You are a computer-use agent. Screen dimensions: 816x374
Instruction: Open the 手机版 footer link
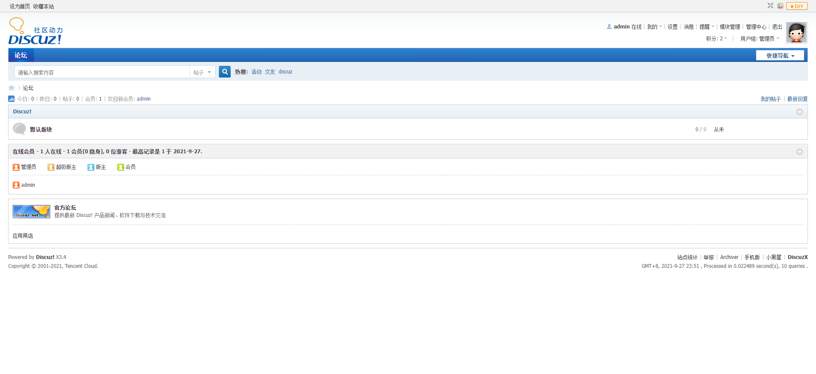(x=752, y=257)
